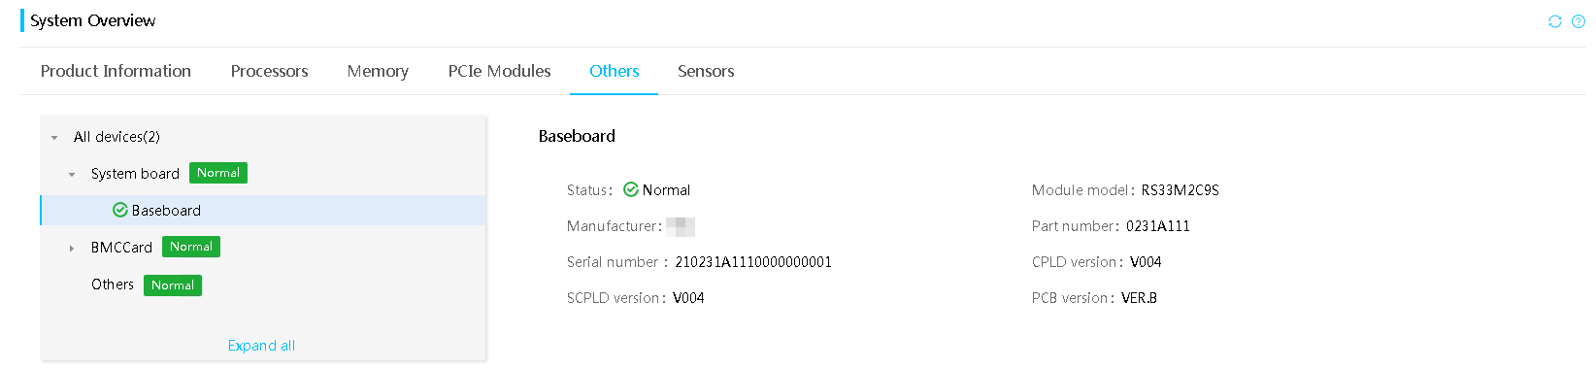Click the serial number value text
1596x369 pixels.
point(753,262)
